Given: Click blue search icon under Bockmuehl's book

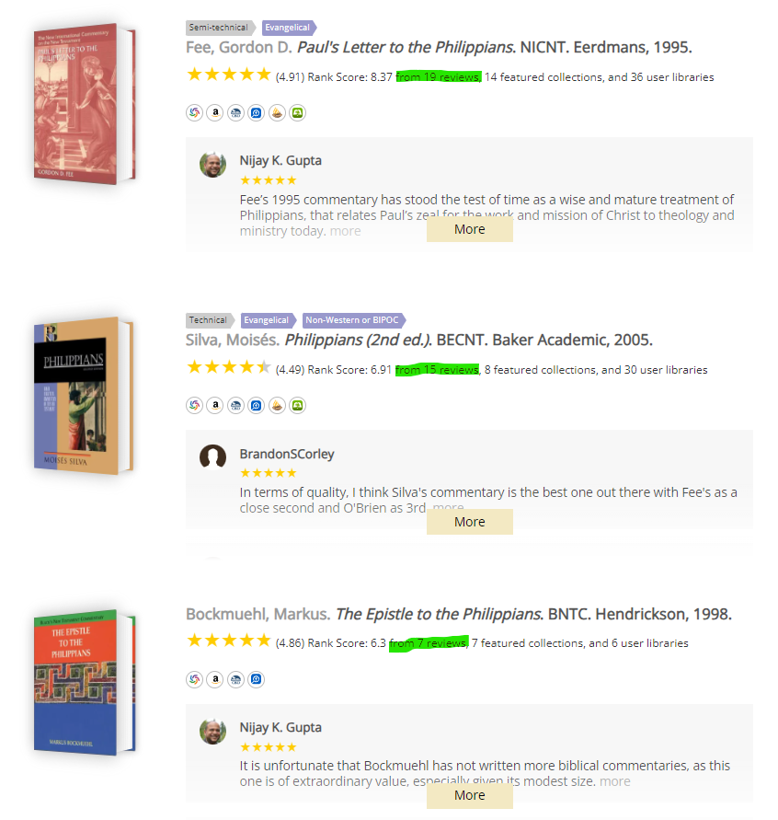Looking at the screenshot, I should point(256,679).
